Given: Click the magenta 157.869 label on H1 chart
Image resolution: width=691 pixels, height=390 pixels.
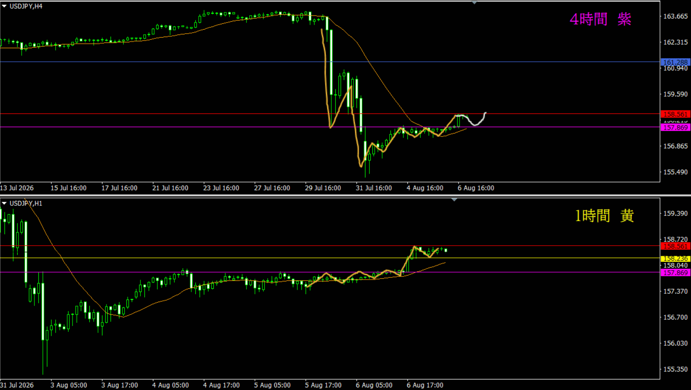Looking at the screenshot, I should (x=676, y=273).
